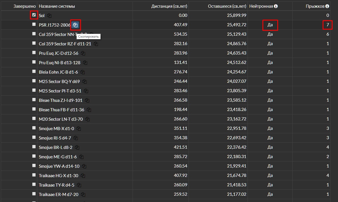This screenshot has width=338, height=202.
Task: Click the Прыжков column header text
Action: [x=315, y=6]
